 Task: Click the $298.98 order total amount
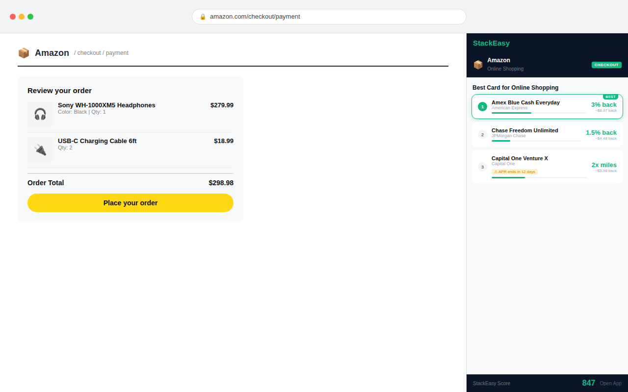tap(221, 183)
